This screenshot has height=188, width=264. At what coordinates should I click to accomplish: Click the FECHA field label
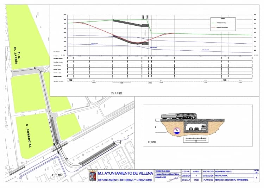pos(186,171)
